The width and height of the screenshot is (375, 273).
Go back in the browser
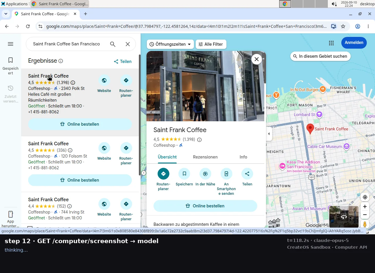[7, 26]
